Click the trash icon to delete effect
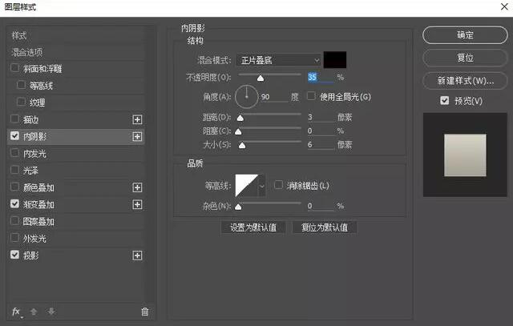This screenshot has width=513, height=326. pos(144,311)
